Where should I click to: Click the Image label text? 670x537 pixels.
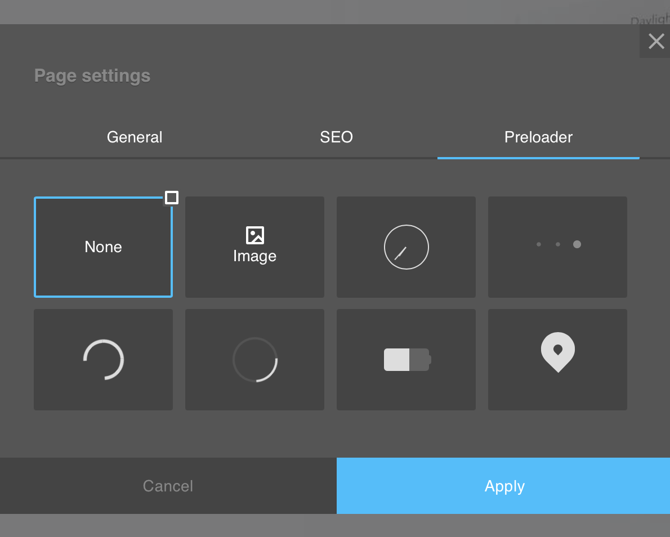pos(254,257)
